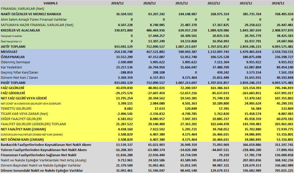294x173 pixels.
Task: Select SÜRDÜRÜLEN FAALİYETLER DÖNEM NET KARI label
Action: (32, 135)
